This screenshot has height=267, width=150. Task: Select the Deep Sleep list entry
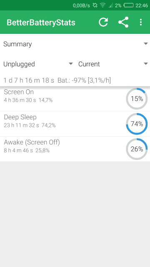(75, 124)
